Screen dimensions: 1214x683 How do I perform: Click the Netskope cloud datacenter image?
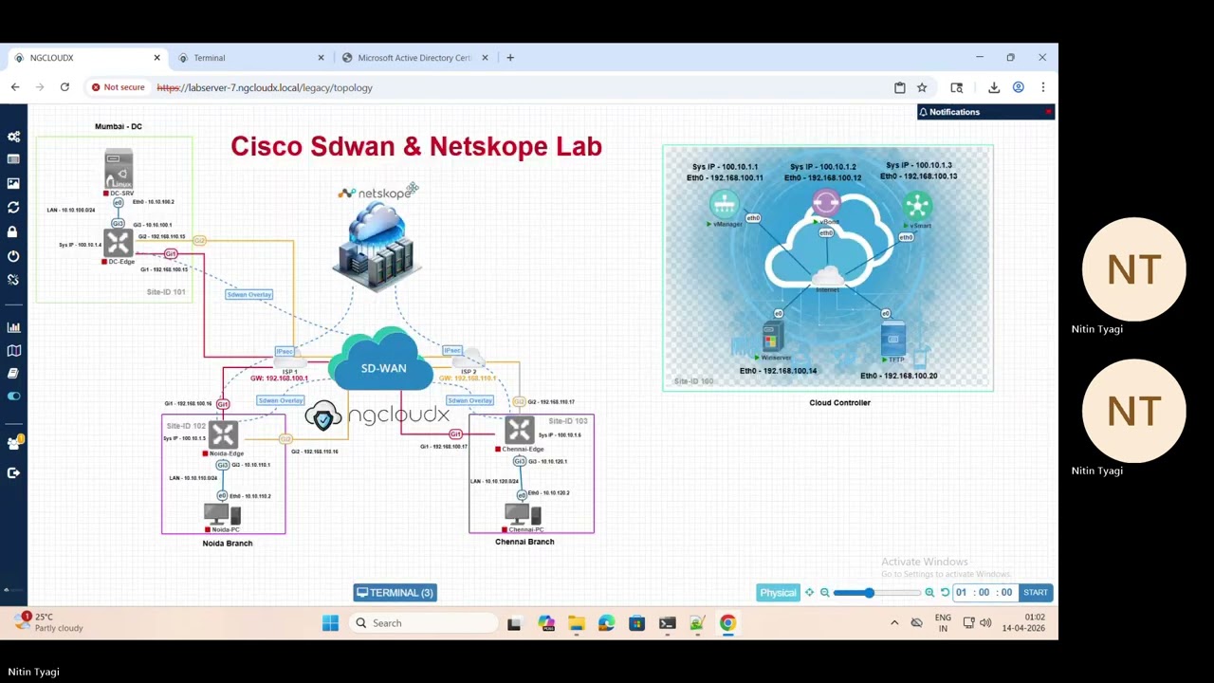click(377, 245)
